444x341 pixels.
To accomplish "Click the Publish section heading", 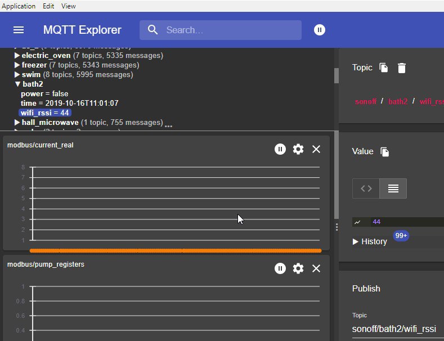I will [366, 289].
